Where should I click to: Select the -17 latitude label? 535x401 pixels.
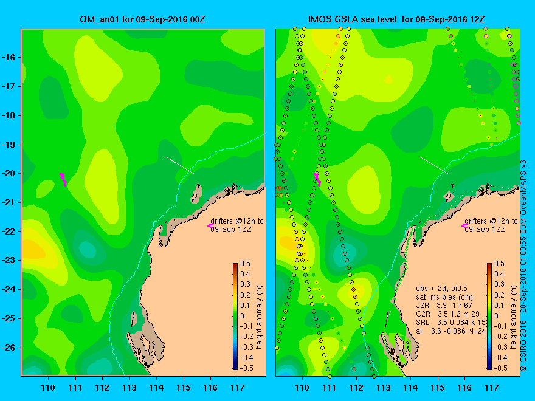(x=9, y=86)
